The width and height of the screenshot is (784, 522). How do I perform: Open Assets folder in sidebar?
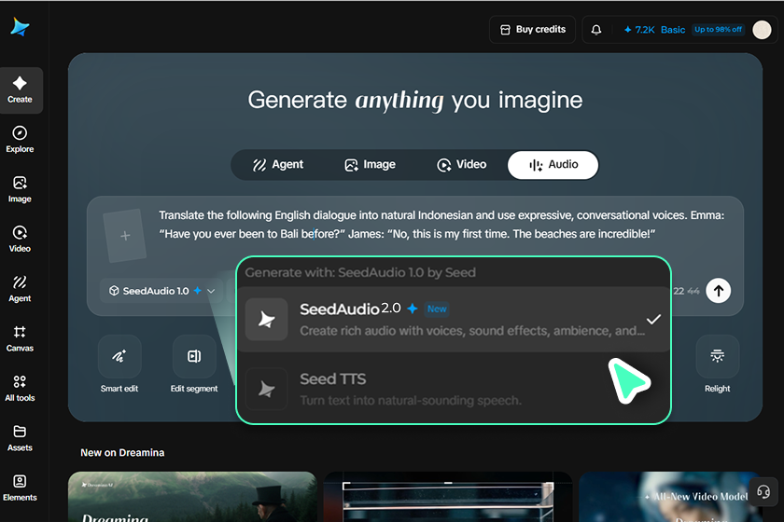[20, 438]
